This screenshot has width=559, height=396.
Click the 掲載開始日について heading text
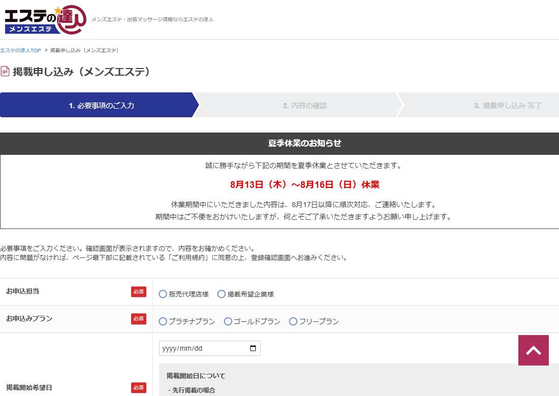[196, 376]
